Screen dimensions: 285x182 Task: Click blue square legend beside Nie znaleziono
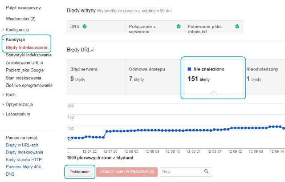coord(189,69)
